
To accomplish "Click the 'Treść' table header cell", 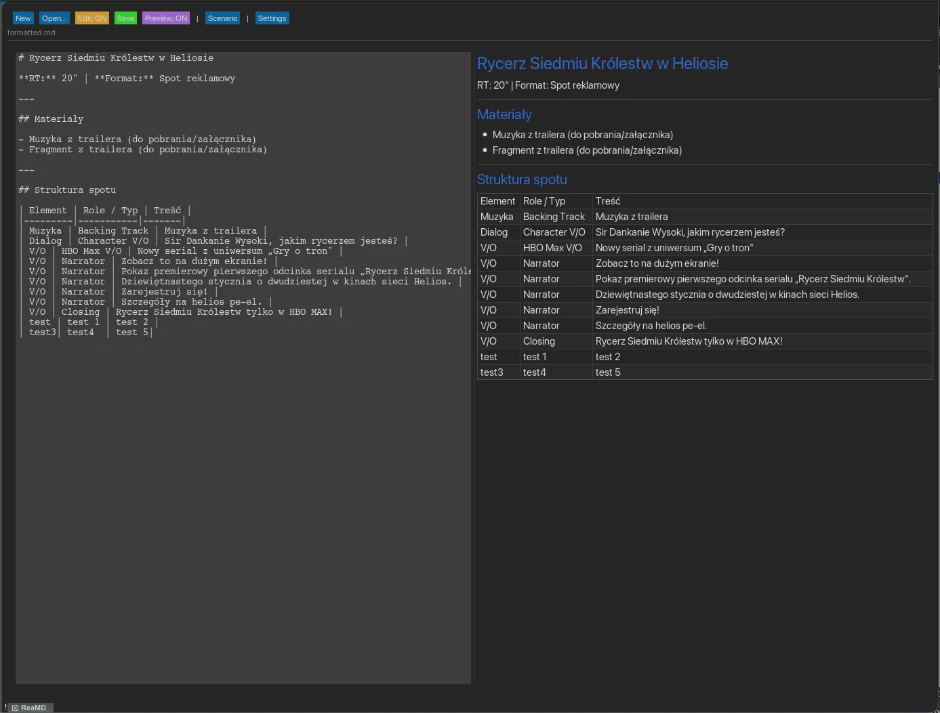I will (x=762, y=201).
